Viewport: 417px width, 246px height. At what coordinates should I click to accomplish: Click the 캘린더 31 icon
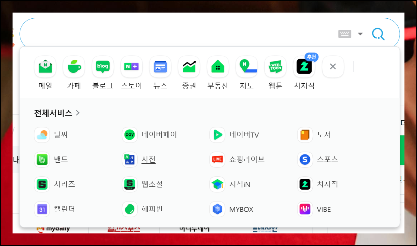(42, 209)
